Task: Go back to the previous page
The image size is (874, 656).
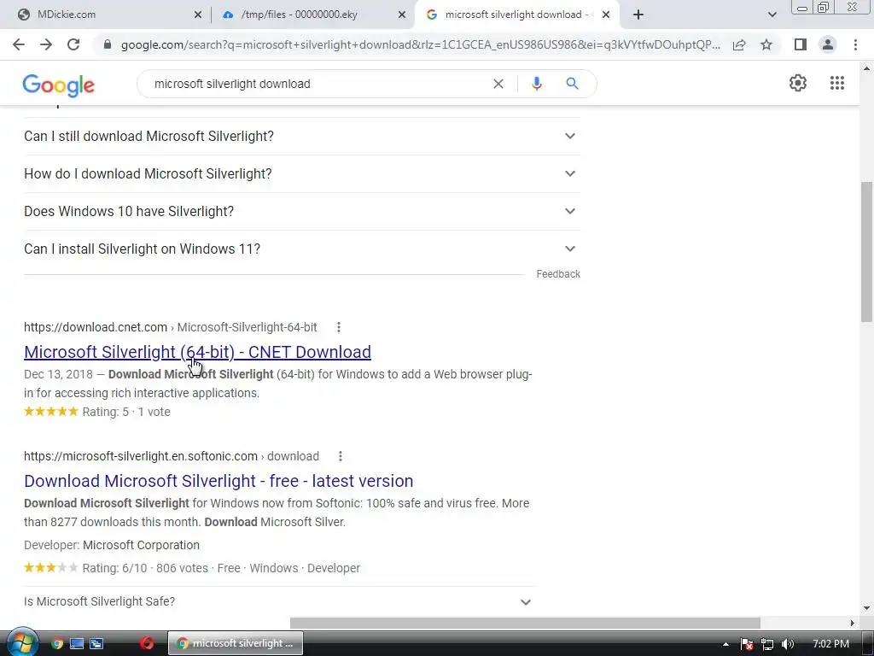Action: coord(19,44)
